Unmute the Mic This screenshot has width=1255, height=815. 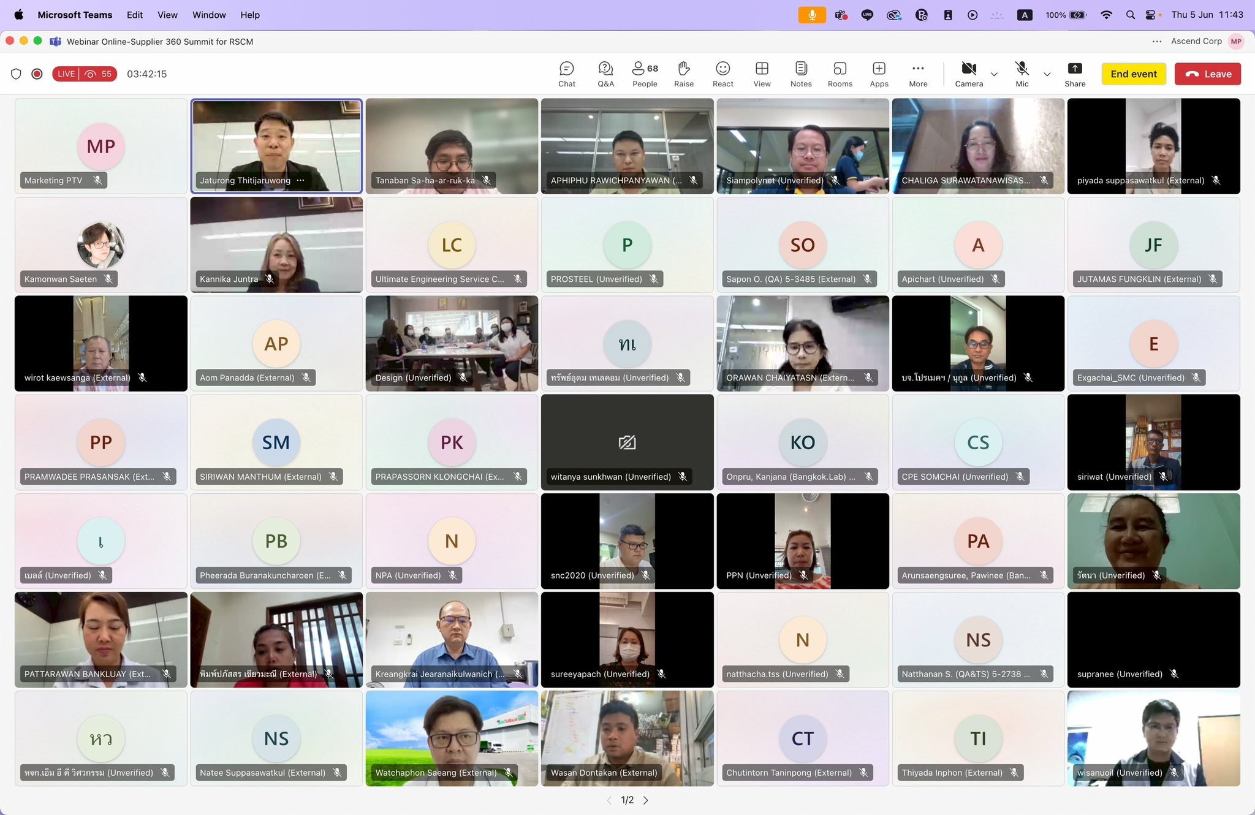1022,74
